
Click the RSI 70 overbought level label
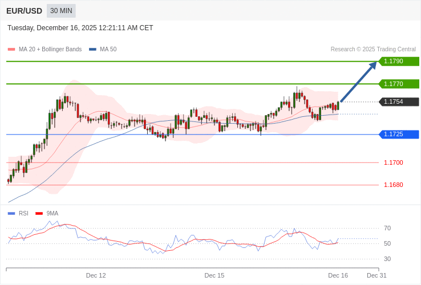[387, 228]
